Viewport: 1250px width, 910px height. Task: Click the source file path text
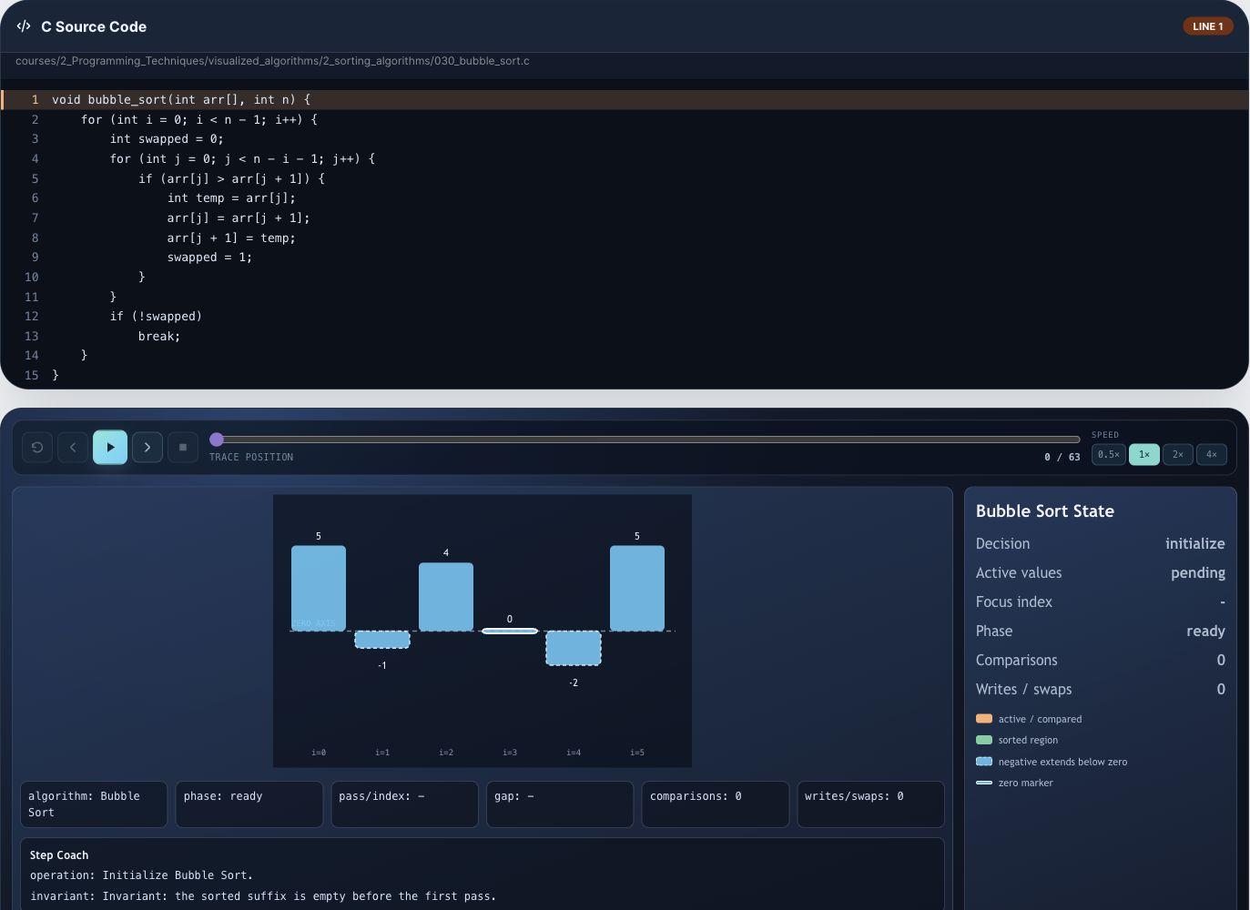272,61
